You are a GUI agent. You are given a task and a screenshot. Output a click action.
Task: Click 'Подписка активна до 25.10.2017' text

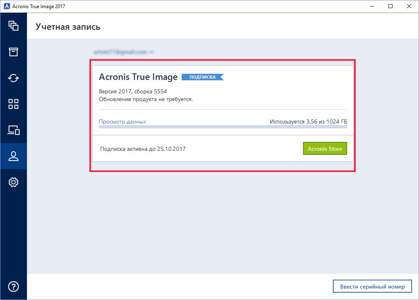(x=143, y=149)
